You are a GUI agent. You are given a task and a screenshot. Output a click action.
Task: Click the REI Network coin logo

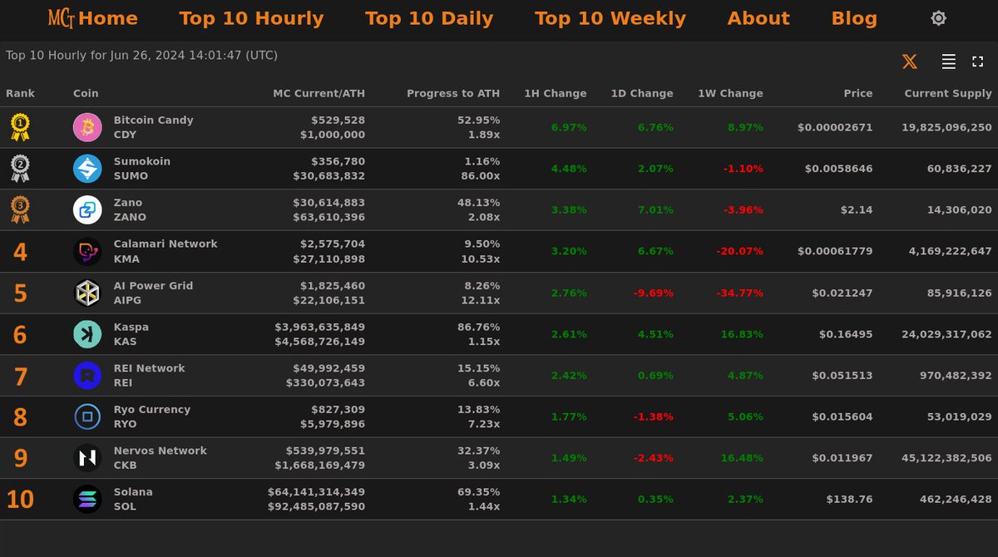pos(87,376)
